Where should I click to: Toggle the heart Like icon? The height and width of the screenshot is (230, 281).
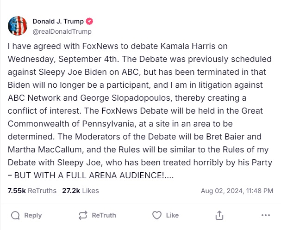(x=157, y=215)
